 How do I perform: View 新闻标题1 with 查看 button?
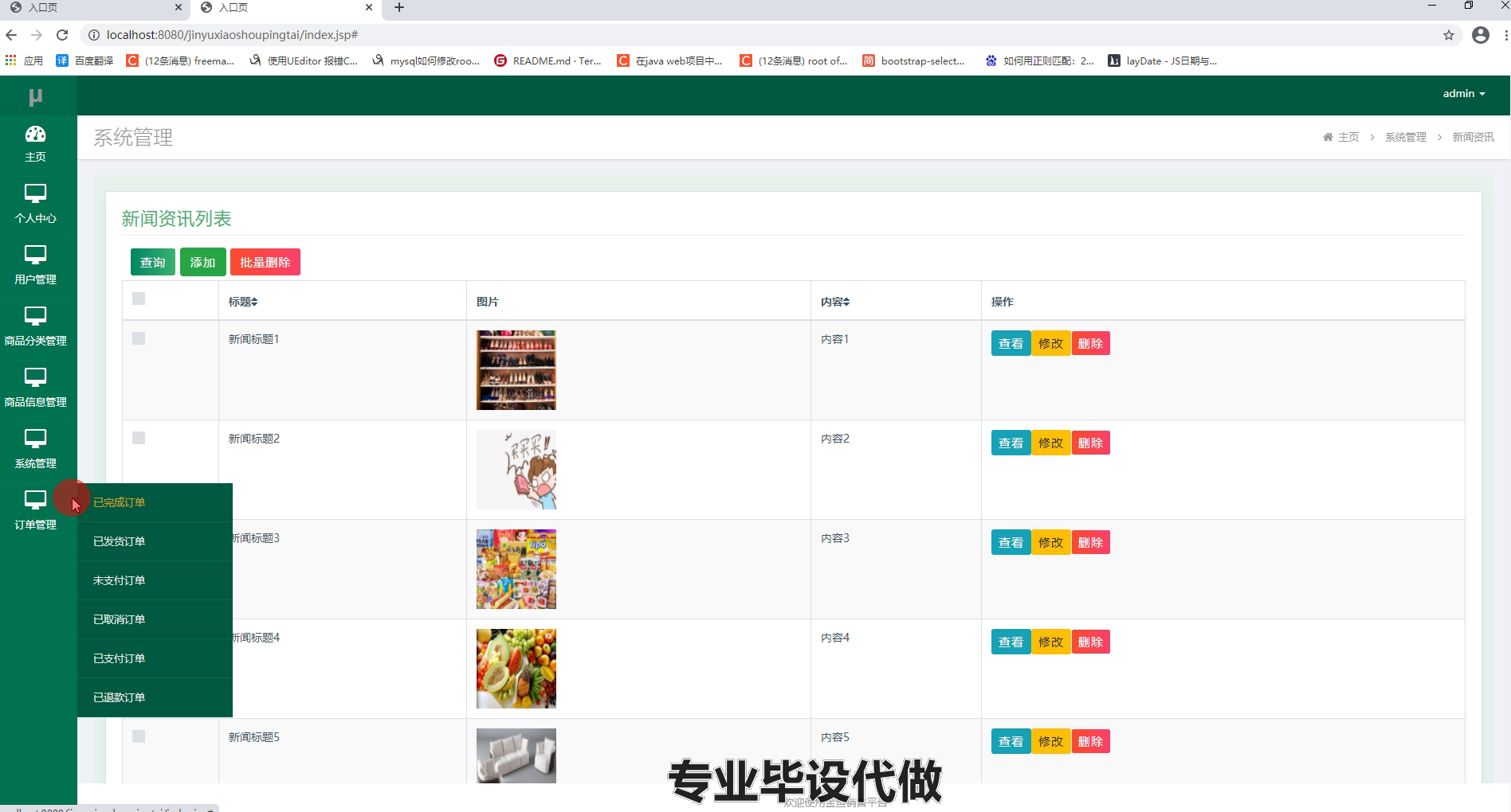[x=1011, y=343]
